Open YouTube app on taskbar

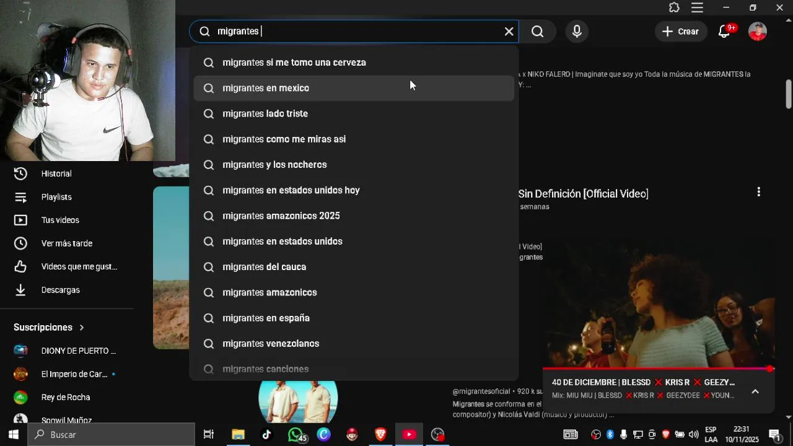409,434
